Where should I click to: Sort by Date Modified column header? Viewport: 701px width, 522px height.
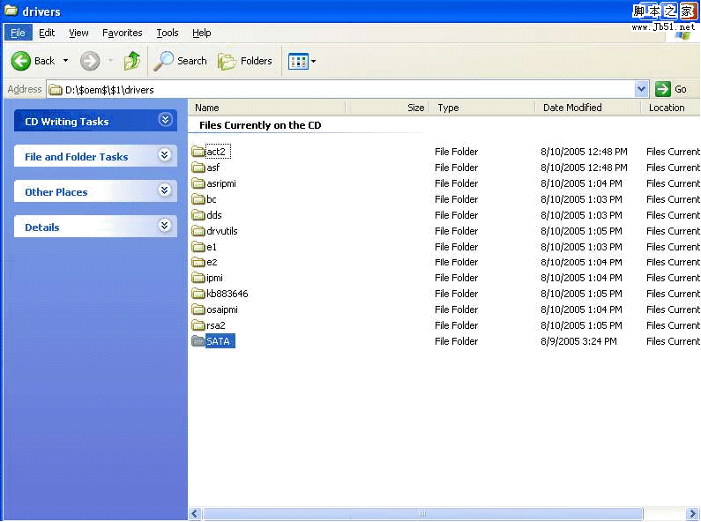click(x=587, y=108)
